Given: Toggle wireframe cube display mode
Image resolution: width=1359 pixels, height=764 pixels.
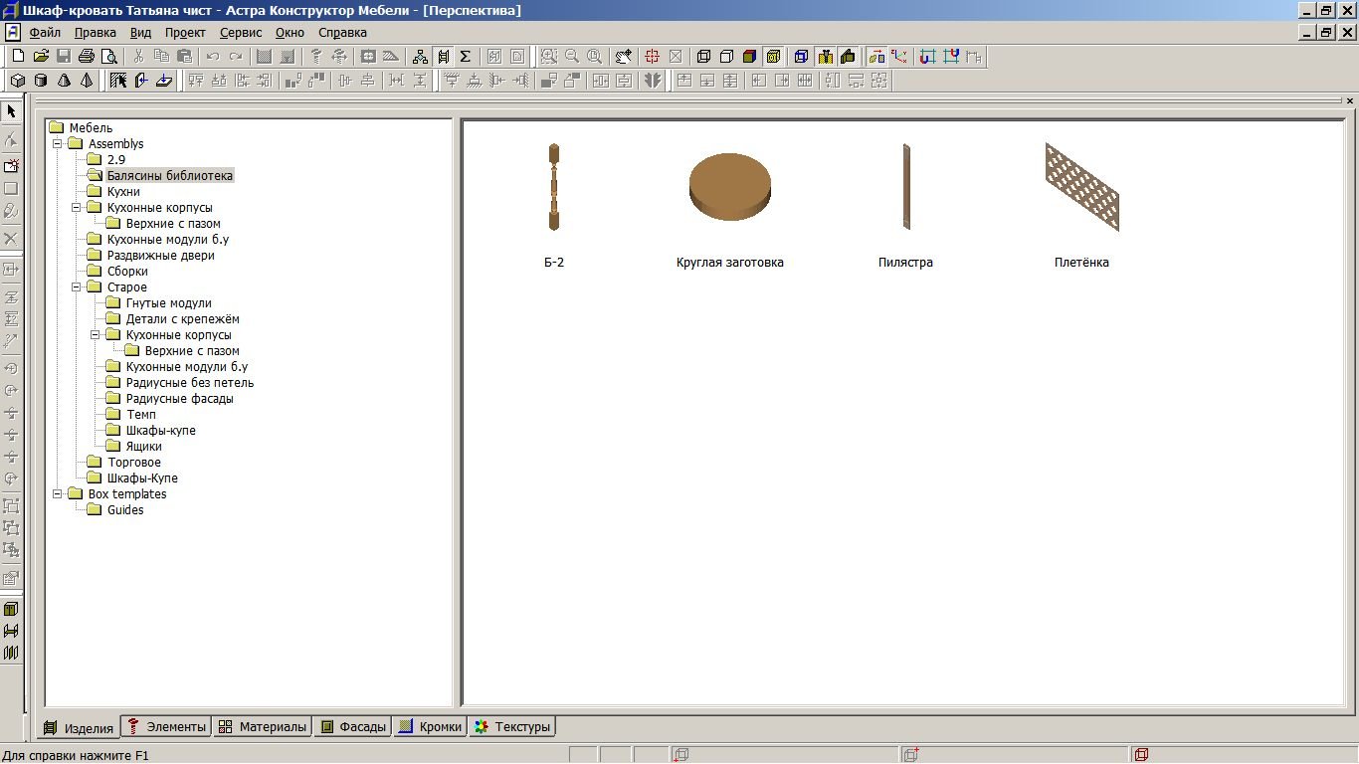Looking at the screenshot, I should 704,57.
